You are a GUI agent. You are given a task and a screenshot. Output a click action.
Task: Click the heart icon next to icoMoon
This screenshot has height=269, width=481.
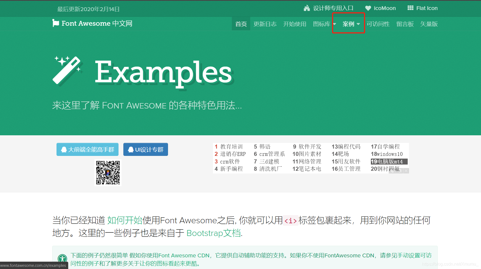point(368,8)
